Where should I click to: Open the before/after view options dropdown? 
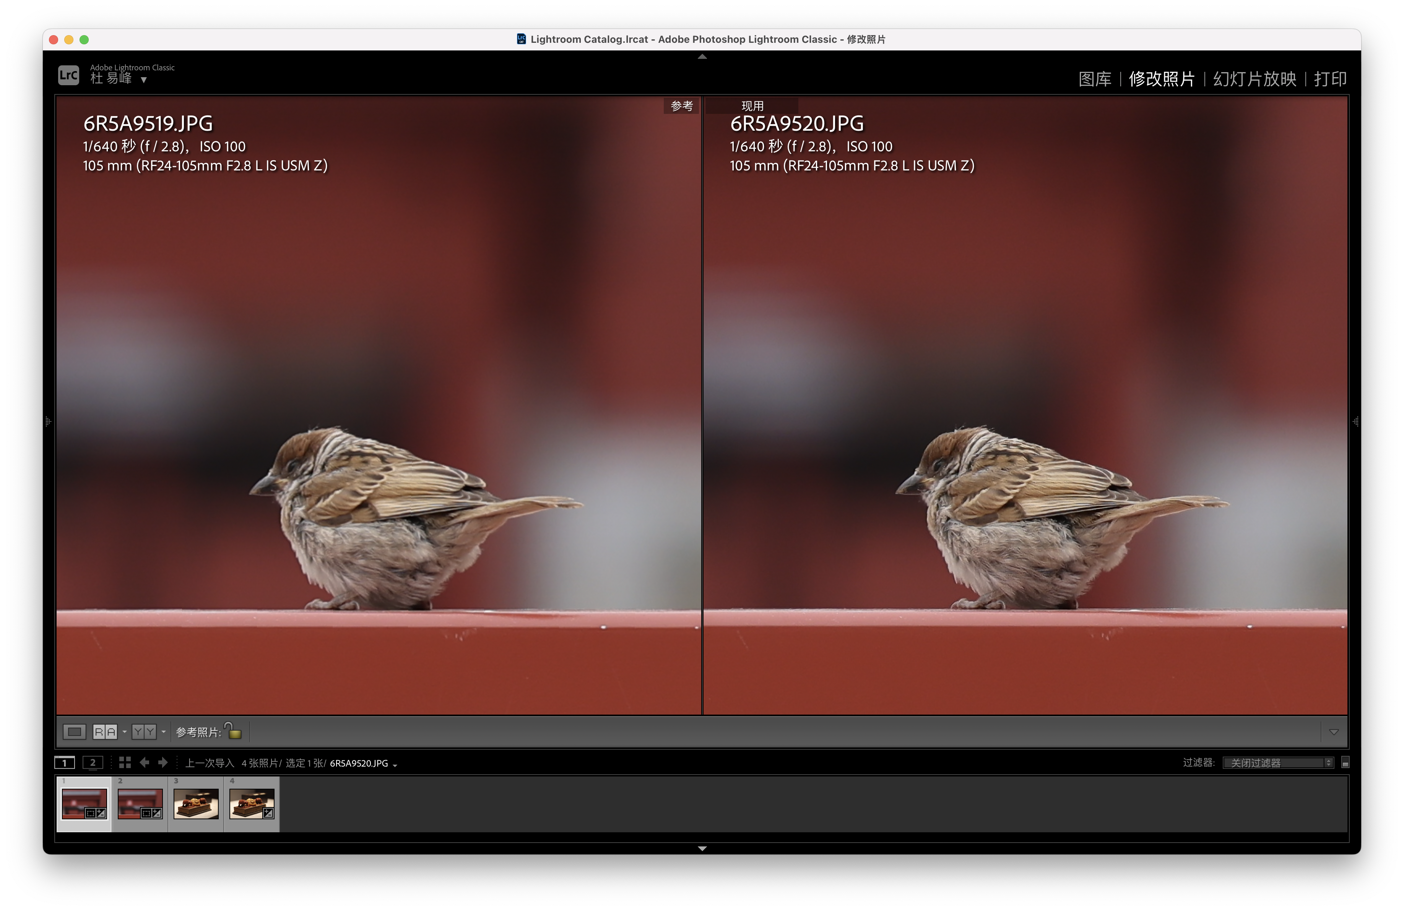click(x=163, y=732)
